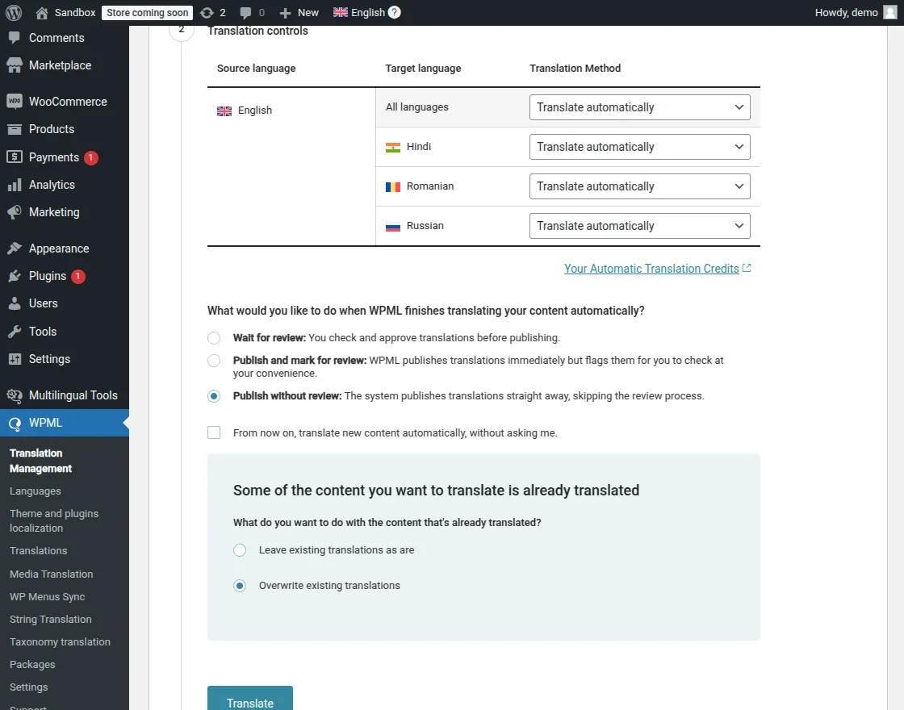Choose Leave existing translations as are
This screenshot has width=904, height=710.
pyautogui.click(x=240, y=549)
